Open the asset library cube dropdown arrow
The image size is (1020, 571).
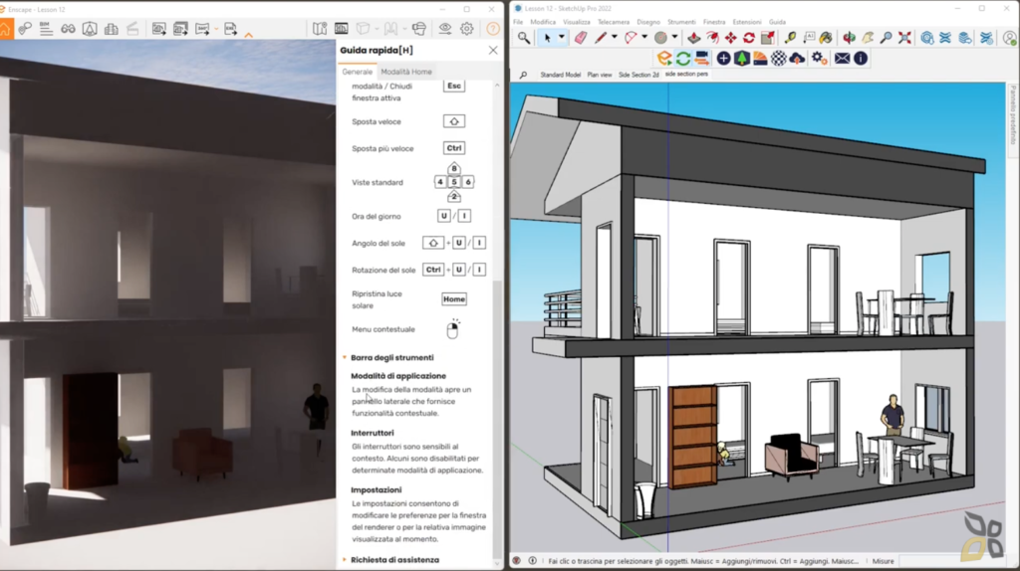click(x=377, y=29)
